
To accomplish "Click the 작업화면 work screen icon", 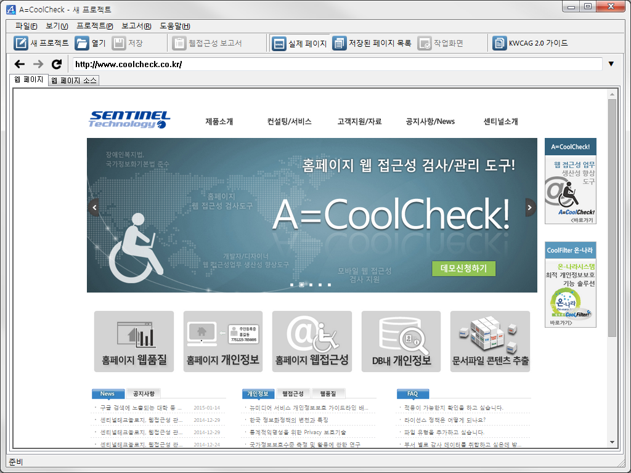I will click(425, 43).
